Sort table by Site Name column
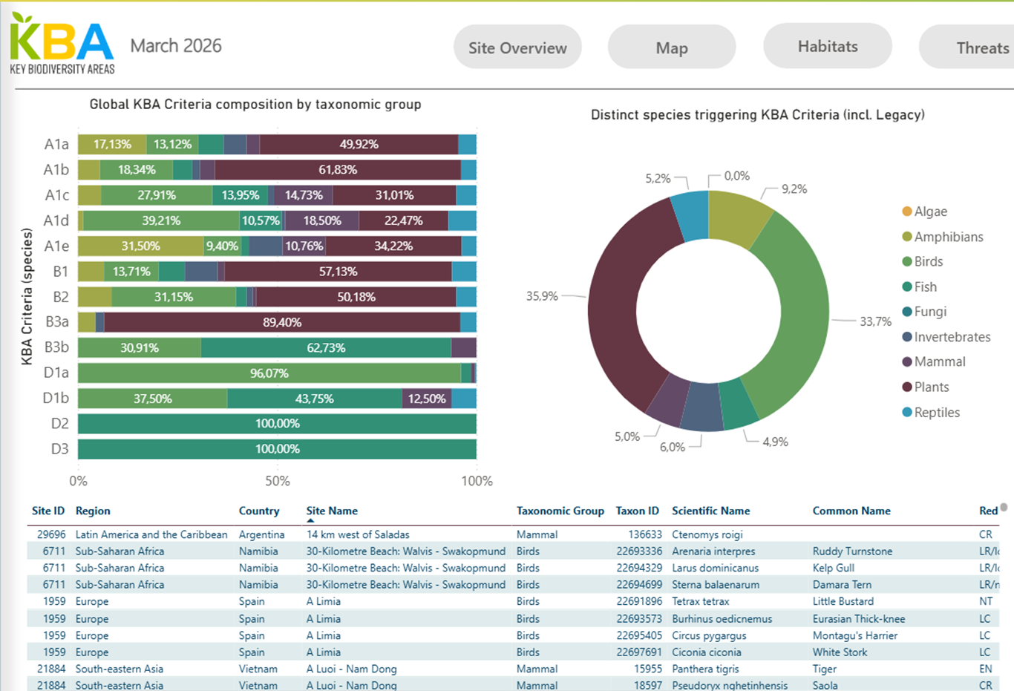1014x691 pixels. tap(332, 511)
